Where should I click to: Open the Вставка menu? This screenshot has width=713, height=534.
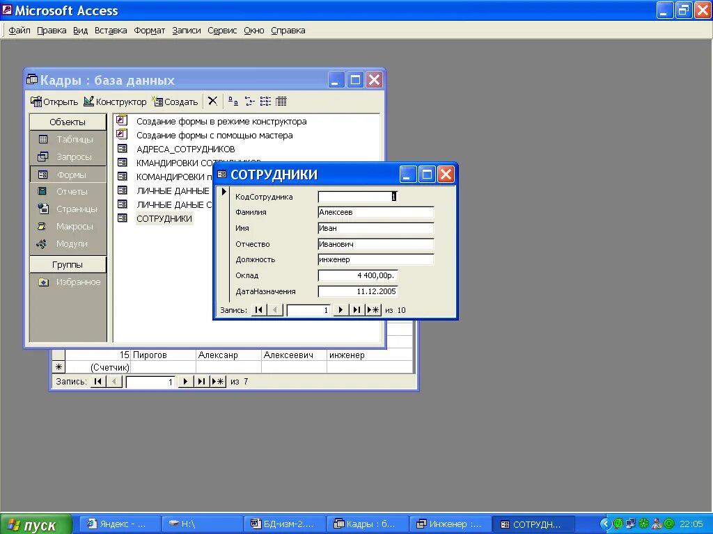click(111, 31)
